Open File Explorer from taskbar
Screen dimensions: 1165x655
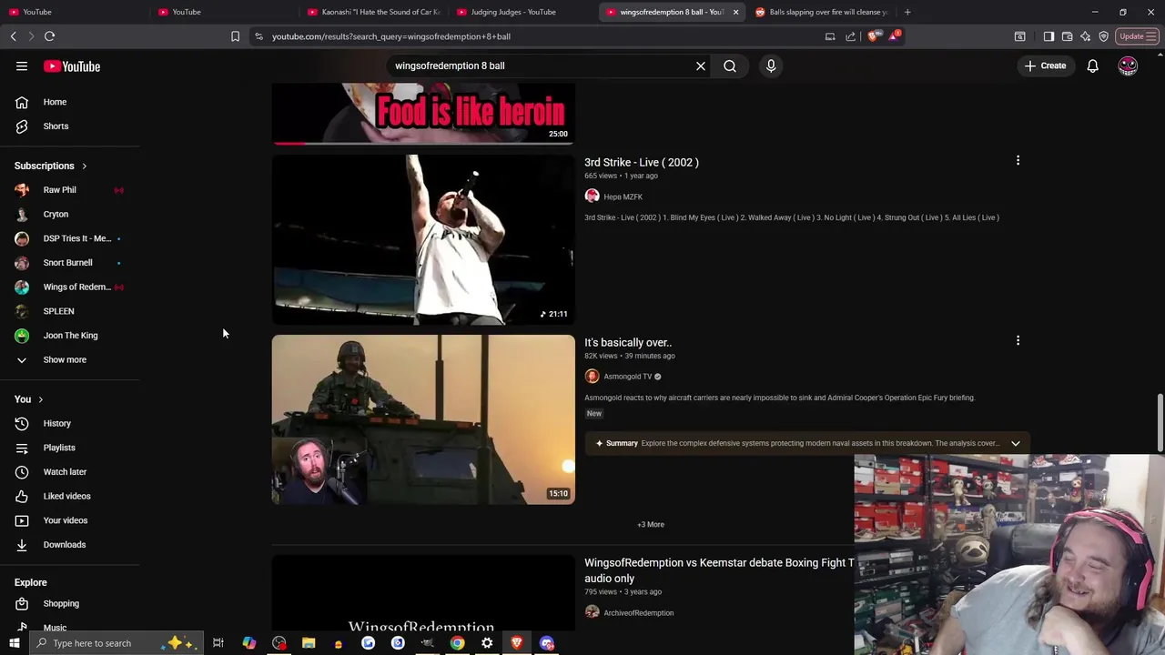pyautogui.click(x=309, y=643)
